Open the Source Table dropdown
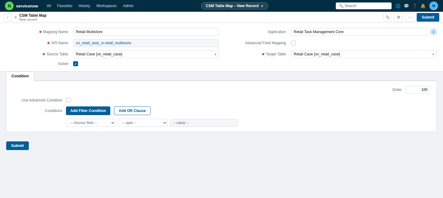Viewport: 443px width, 198px height. pyautogui.click(x=146, y=54)
